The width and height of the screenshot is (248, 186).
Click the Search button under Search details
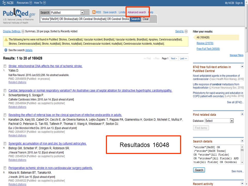coord(199,170)
